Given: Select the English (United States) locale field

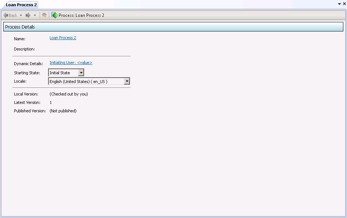Looking at the screenshot, I should point(86,81).
